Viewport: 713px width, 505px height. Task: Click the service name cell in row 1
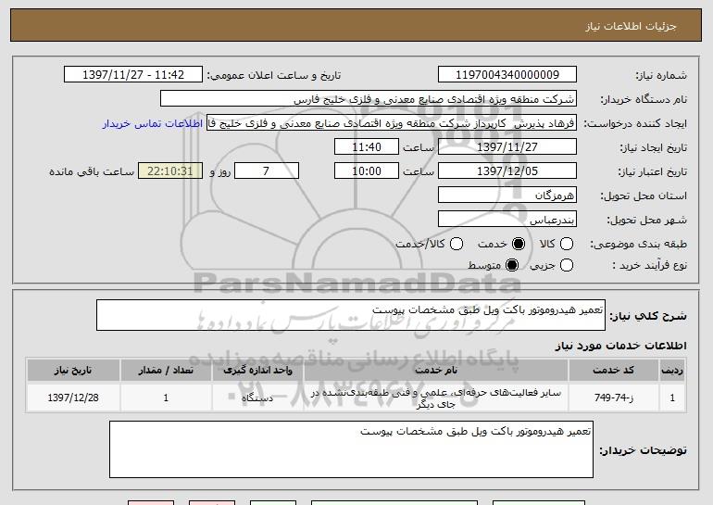pyautogui.click(x=435, y=398)
